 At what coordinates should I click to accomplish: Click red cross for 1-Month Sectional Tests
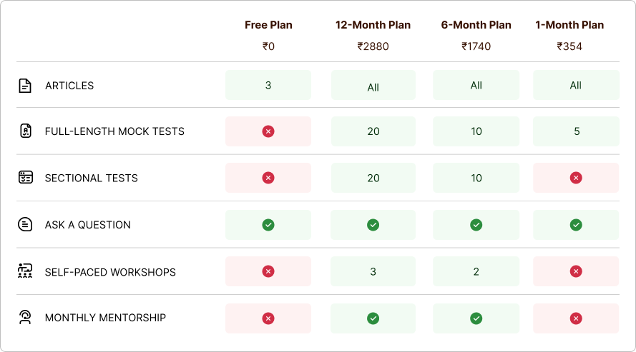576,178
